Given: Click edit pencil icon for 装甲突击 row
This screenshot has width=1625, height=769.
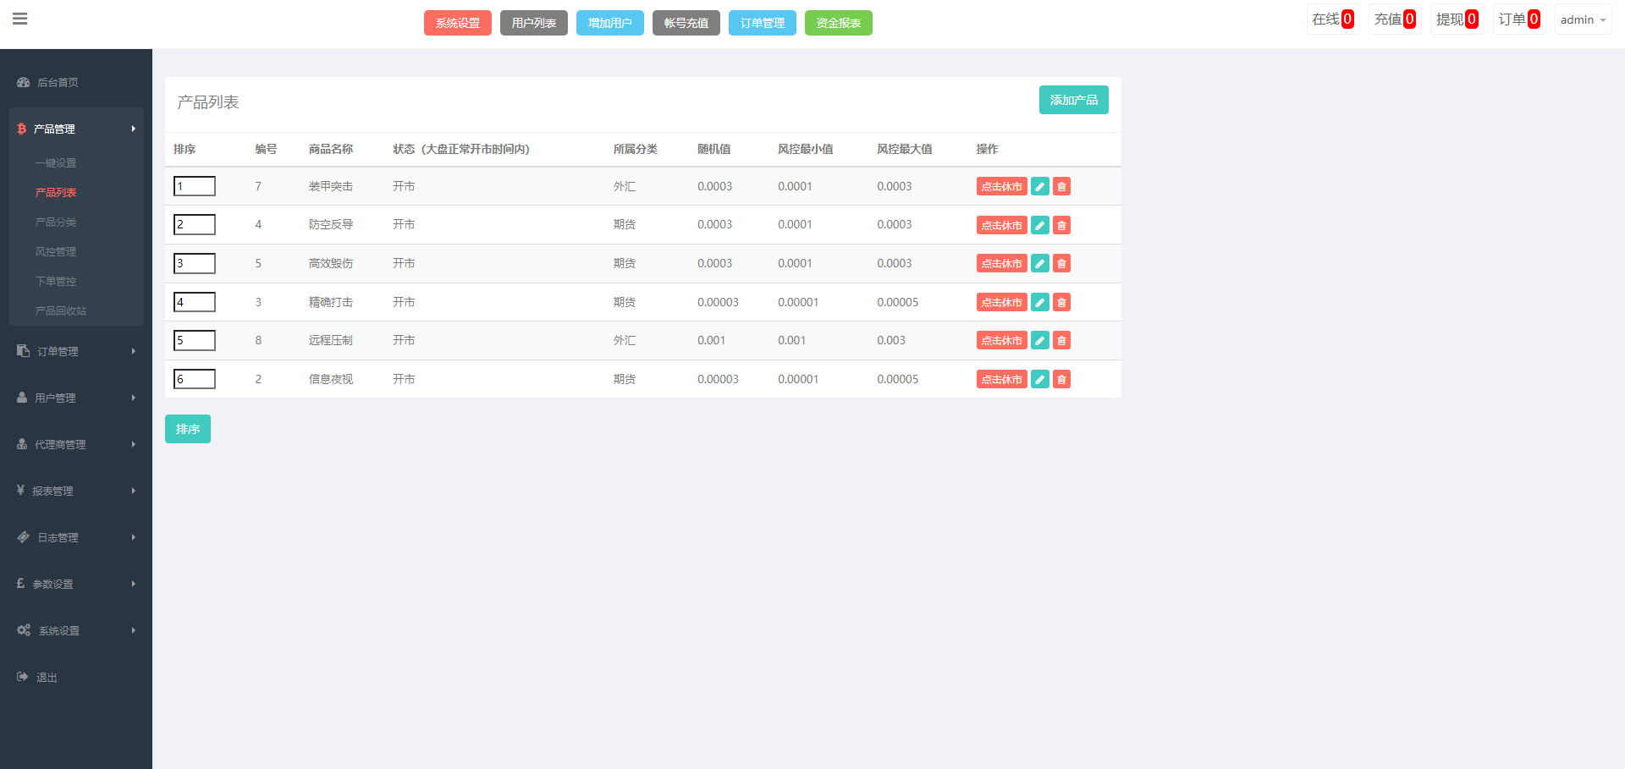Looking at the screenshot, I should coord(1040,187).
